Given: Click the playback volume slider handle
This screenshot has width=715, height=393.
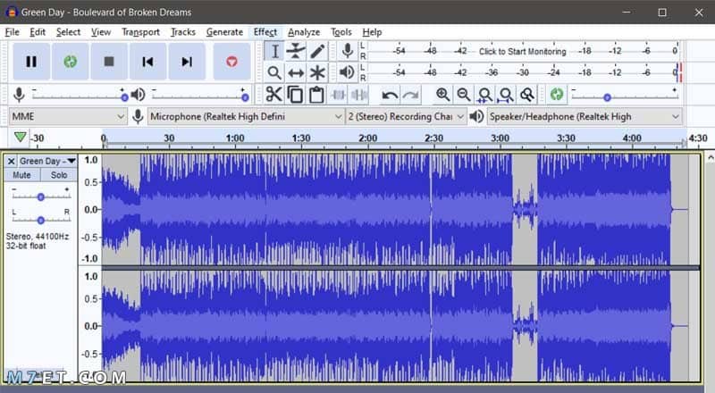Looking at the screenshot, I should [245, 97].
